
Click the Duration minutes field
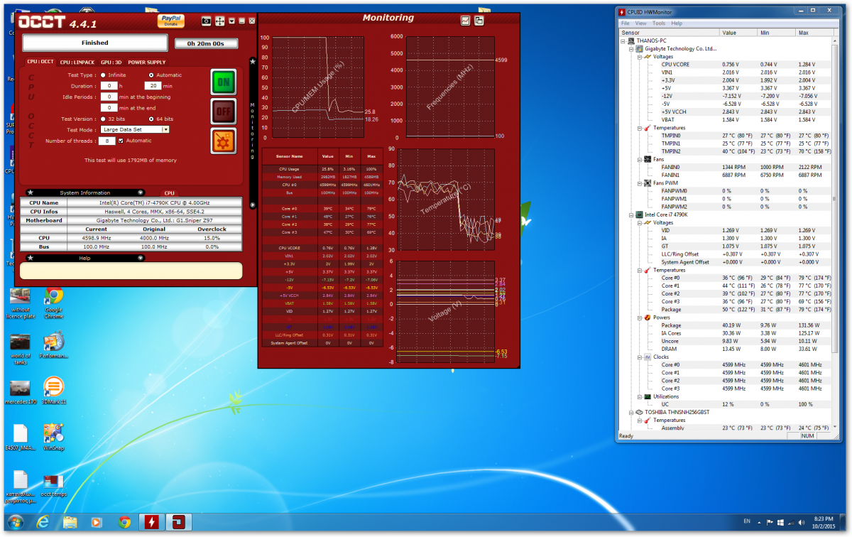click(152, 85)
